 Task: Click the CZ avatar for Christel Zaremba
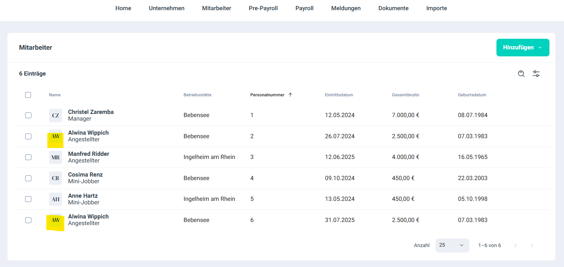55,115
